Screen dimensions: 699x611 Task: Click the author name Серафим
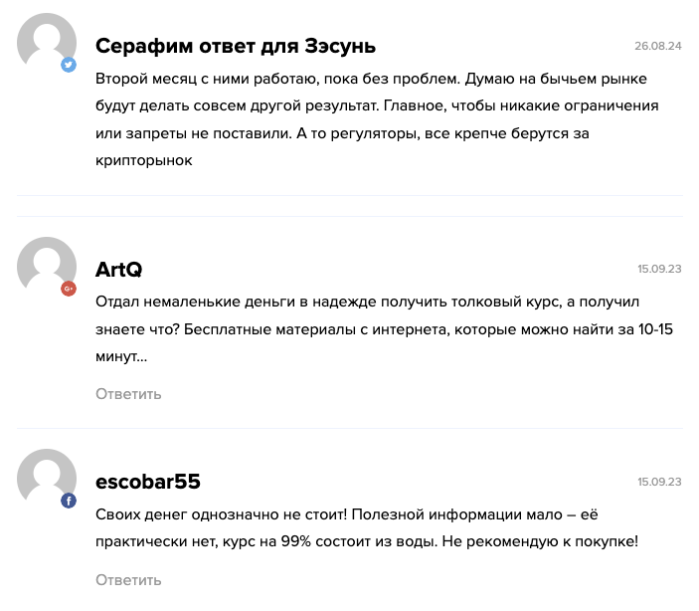[146, 46]
